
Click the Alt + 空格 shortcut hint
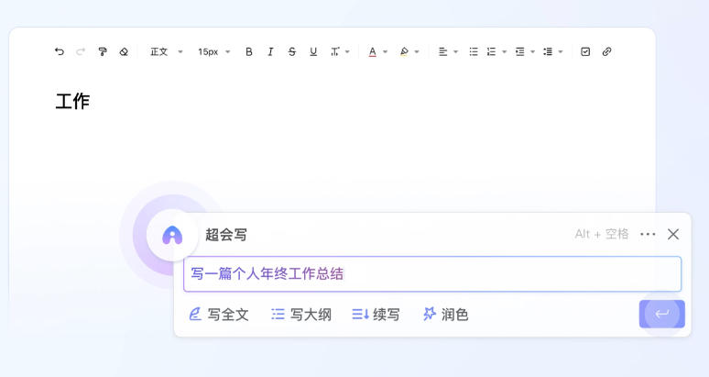[x=602, y=234]
